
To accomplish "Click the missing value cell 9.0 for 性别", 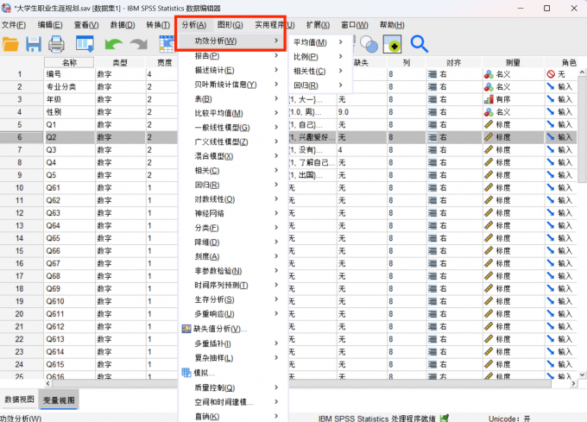I will click(362, 112).
